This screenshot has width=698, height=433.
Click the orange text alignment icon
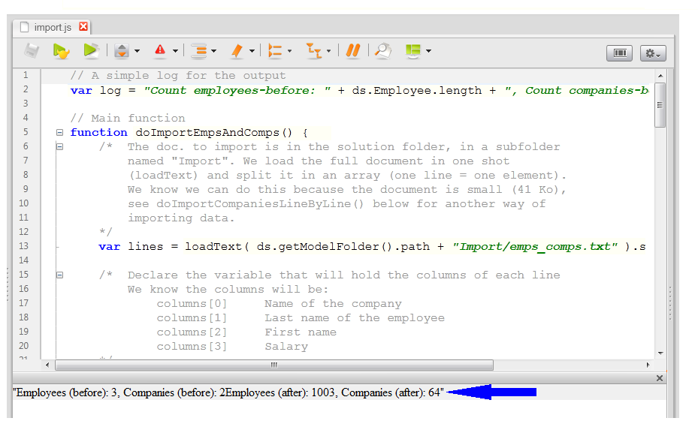[199, 51]
